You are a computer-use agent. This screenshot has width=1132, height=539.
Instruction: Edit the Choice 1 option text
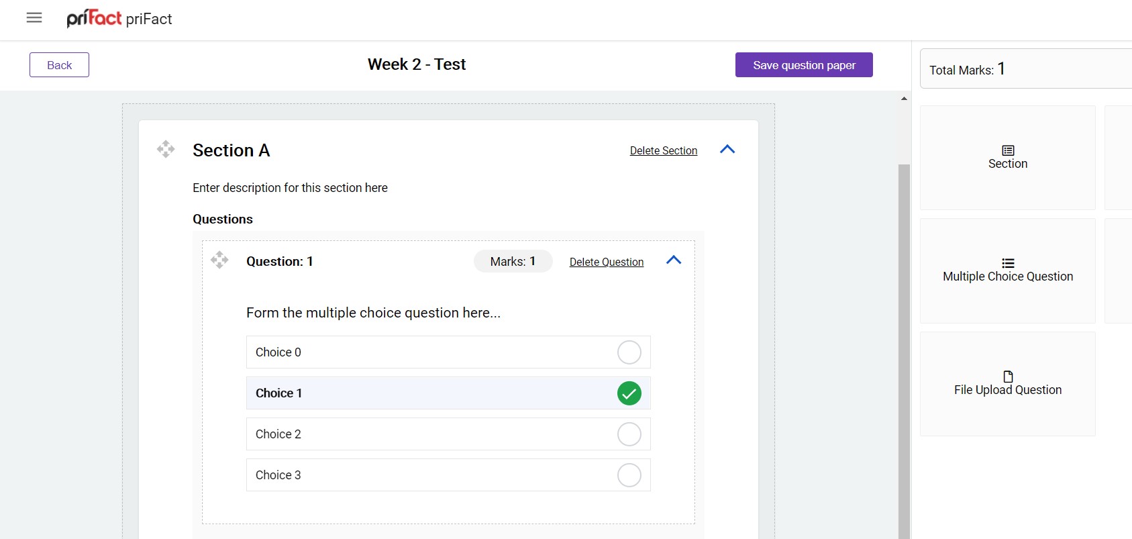point(279,393)
